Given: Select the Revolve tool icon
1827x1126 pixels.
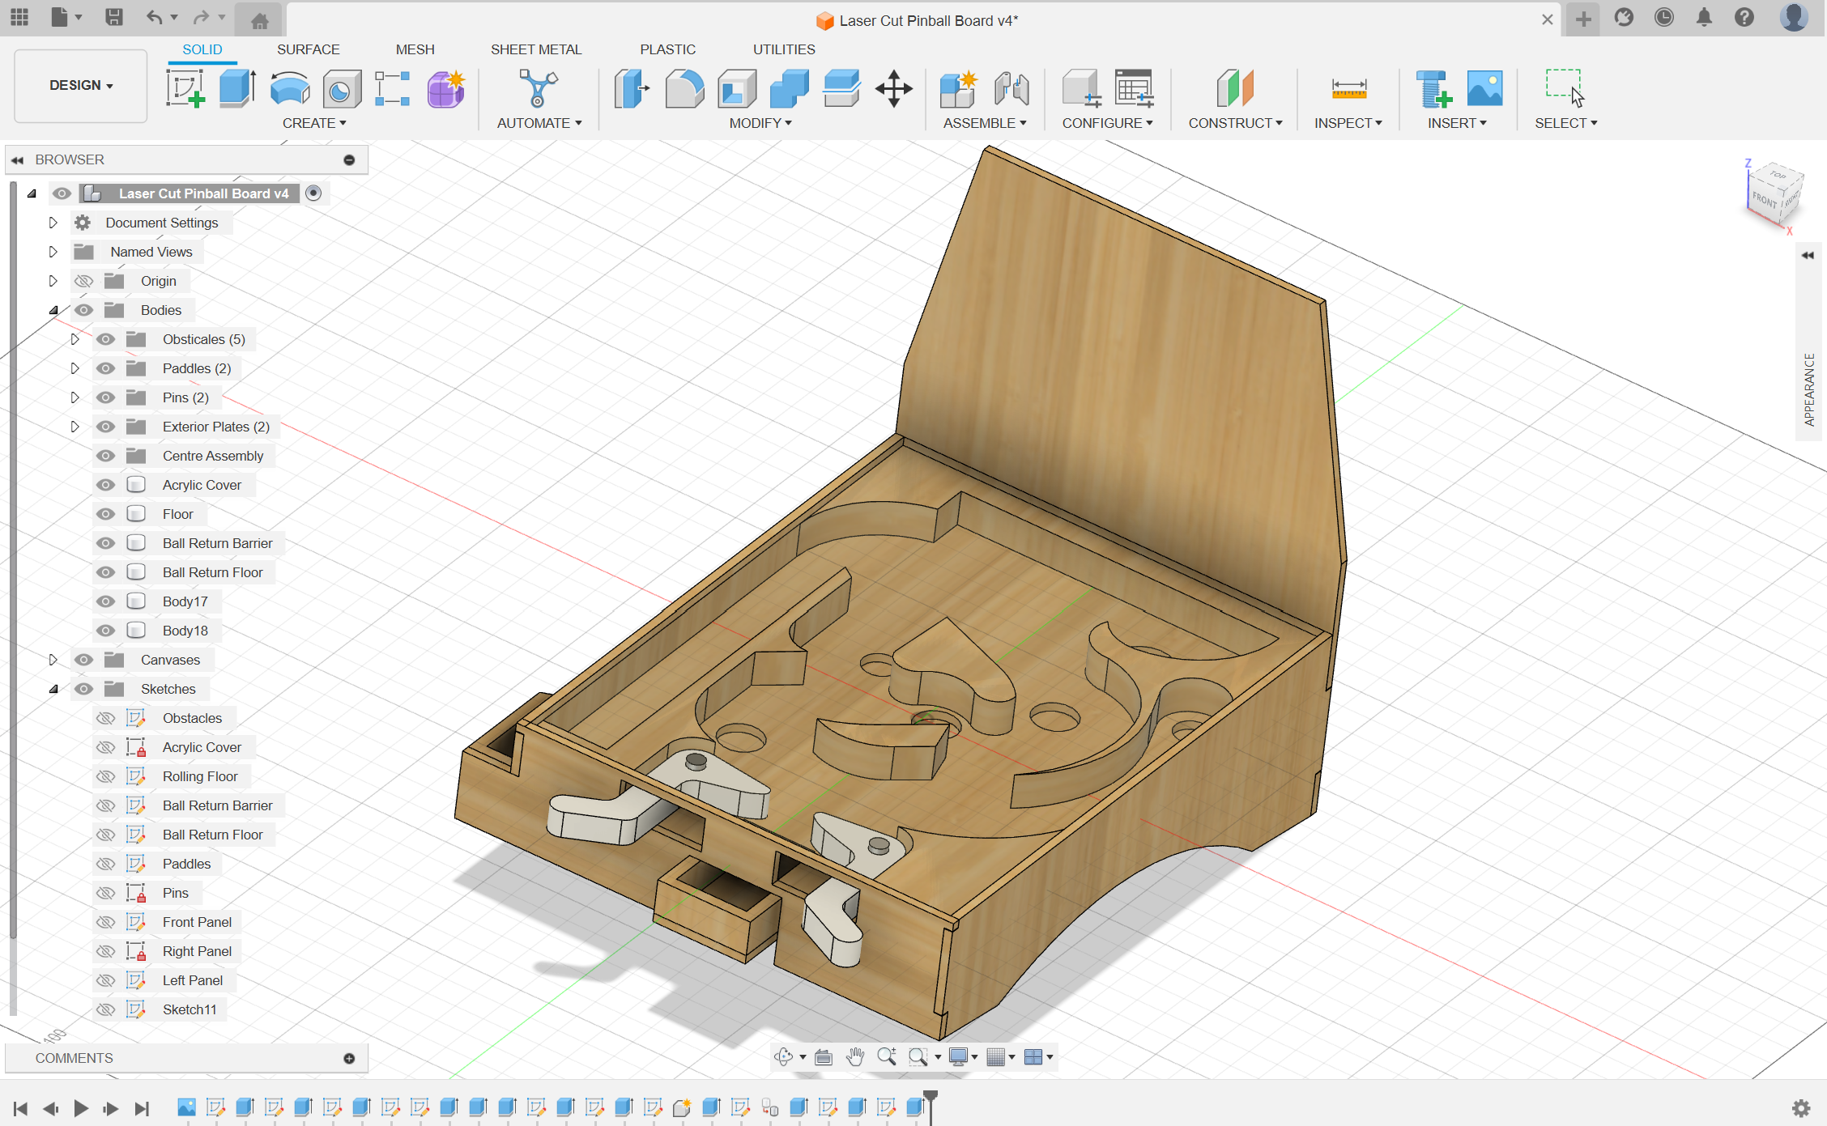Looking at the screenshot, I should (x=289, y=88).
